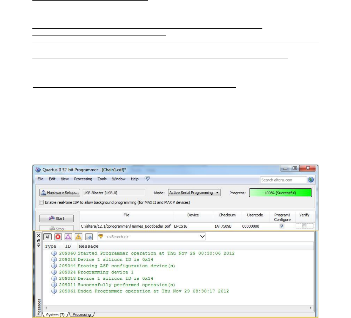Viewport: 351px width, 318px height.
Task: Click the funnel filter icon in search box
Action: pos(101,236)
